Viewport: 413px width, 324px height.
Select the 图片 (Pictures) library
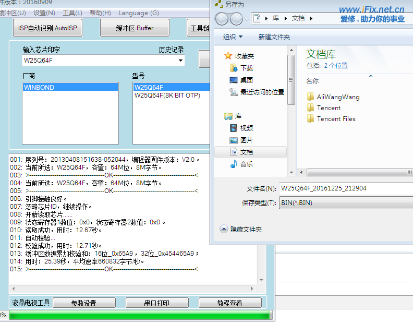[x=247, y=140]
